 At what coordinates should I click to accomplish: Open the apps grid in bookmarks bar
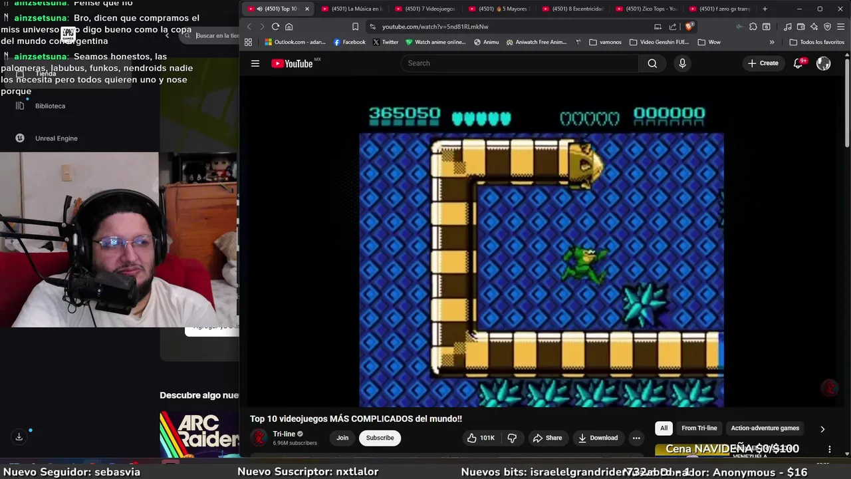[x=248, y=42]
